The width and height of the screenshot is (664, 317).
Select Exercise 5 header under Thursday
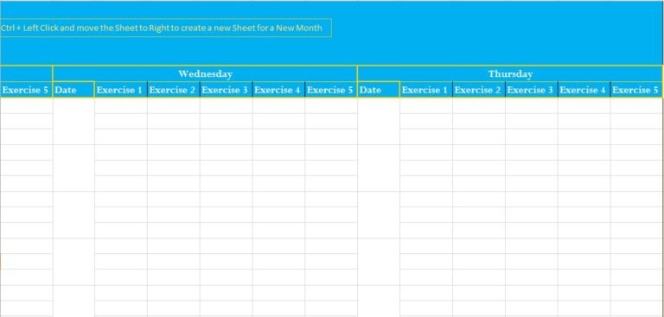click(x=636, y=90)
